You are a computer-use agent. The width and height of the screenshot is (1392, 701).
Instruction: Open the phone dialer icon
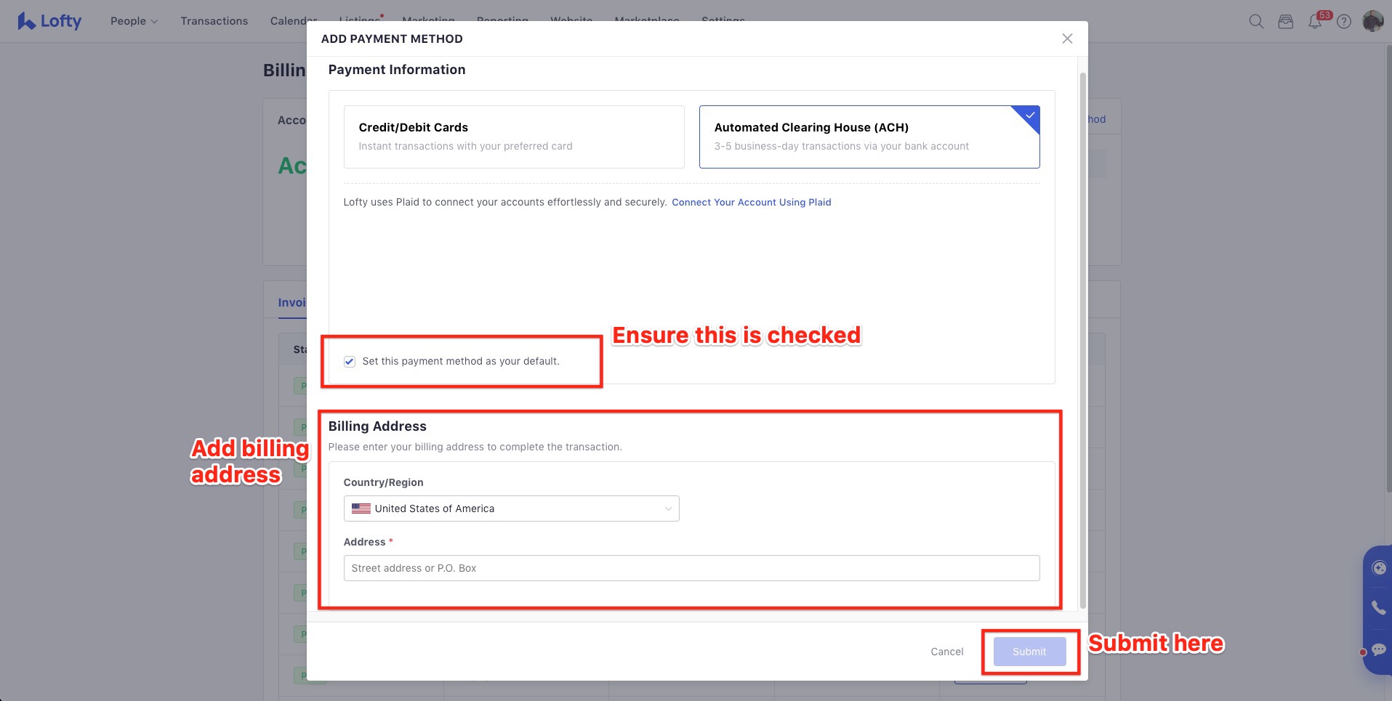coord(1378,608)
